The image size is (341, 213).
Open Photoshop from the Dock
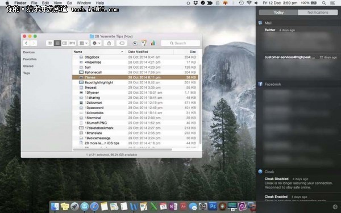pos(213,206)
